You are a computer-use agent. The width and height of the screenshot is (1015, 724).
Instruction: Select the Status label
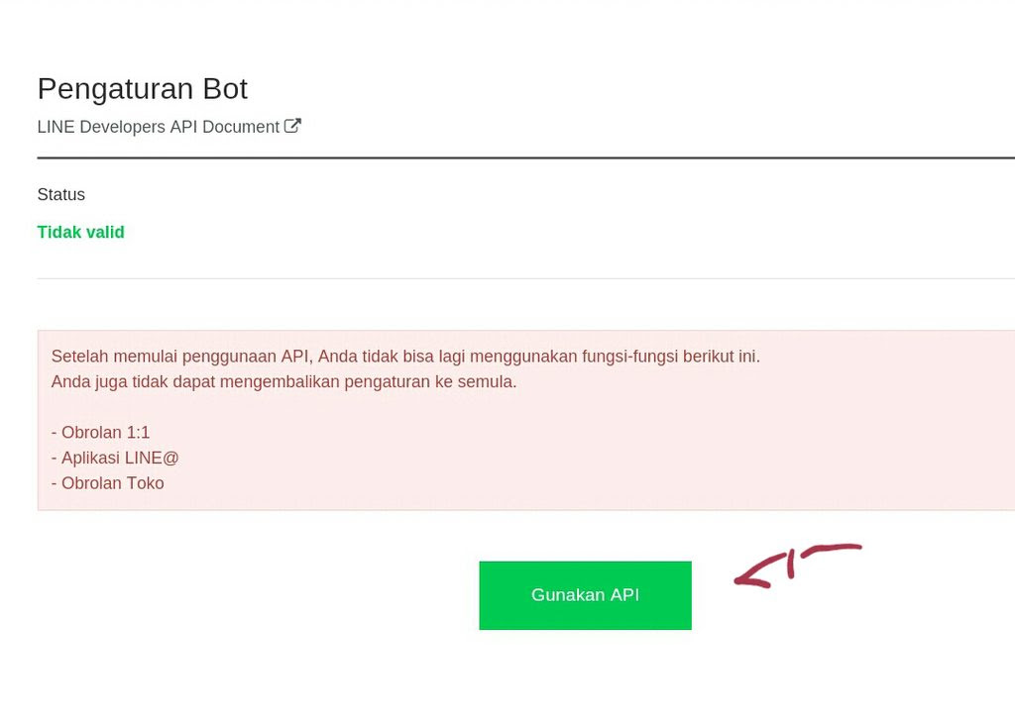coord(60,195)
